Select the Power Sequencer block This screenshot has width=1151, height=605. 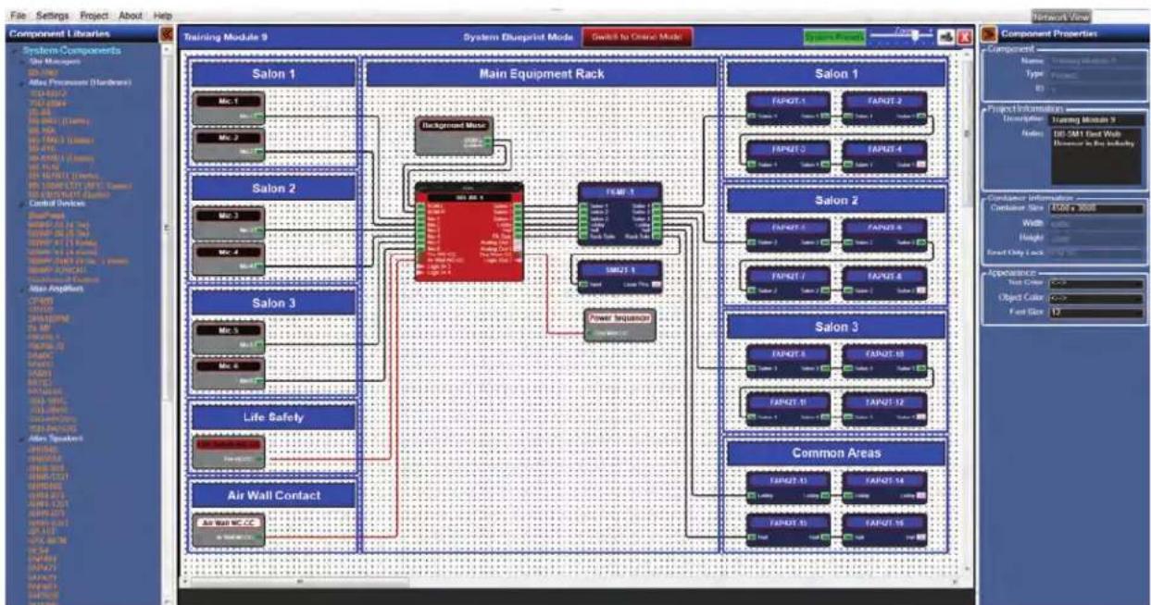coord(620,325)
